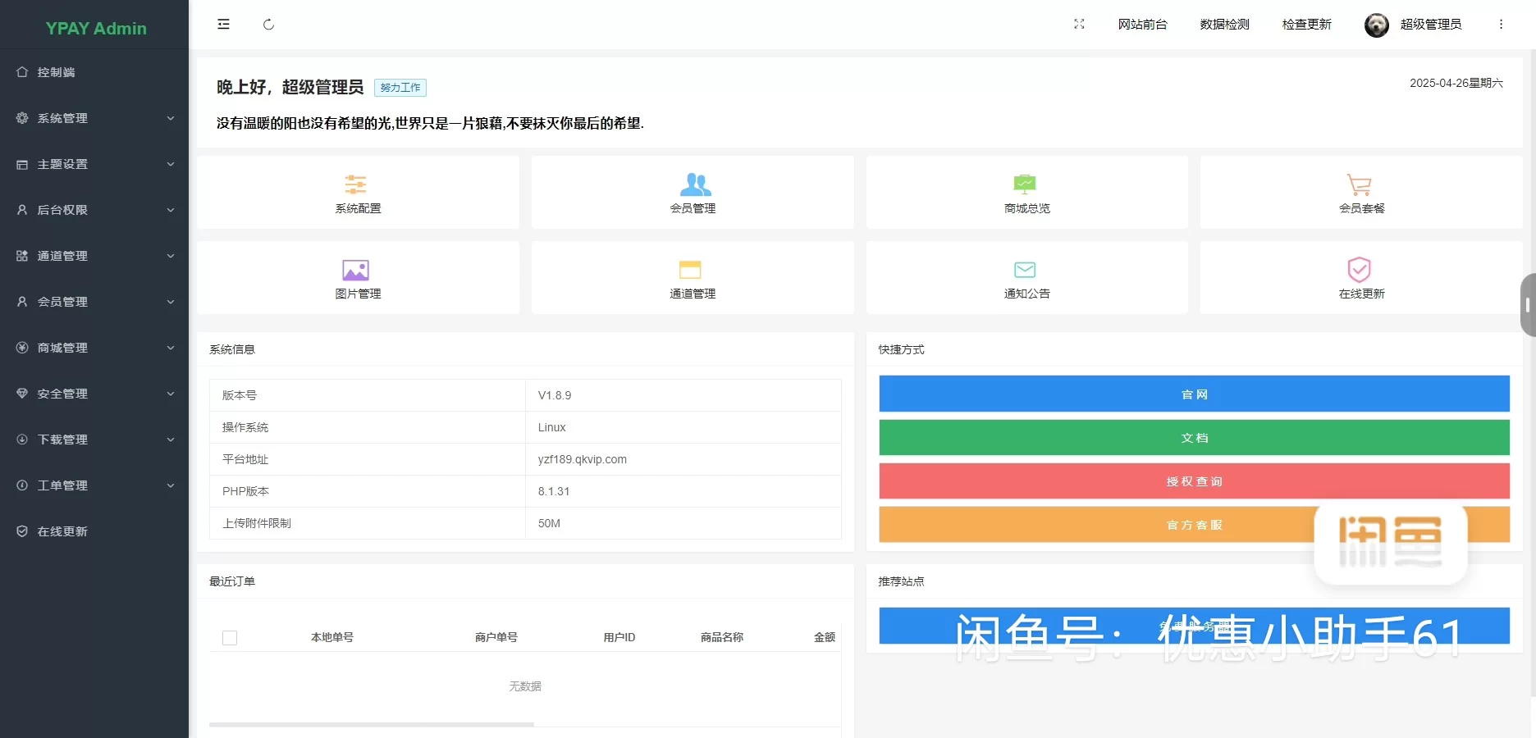Screen dimensions: 1536x738
Task: Expand the 通道管理 sidebar menu
Action: [x=94, y=256]
